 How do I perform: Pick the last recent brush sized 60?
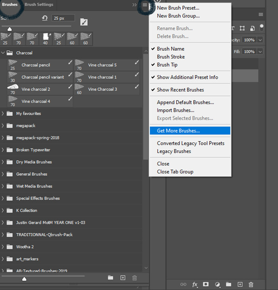(x=85, y=39)
